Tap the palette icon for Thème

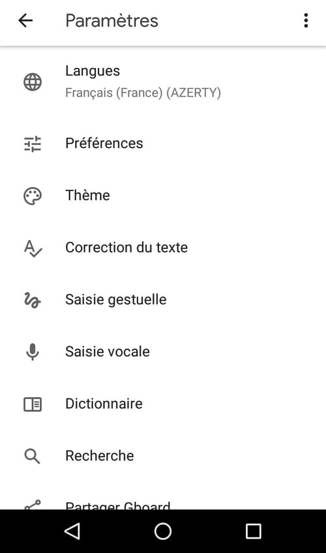tap(33, 196)
